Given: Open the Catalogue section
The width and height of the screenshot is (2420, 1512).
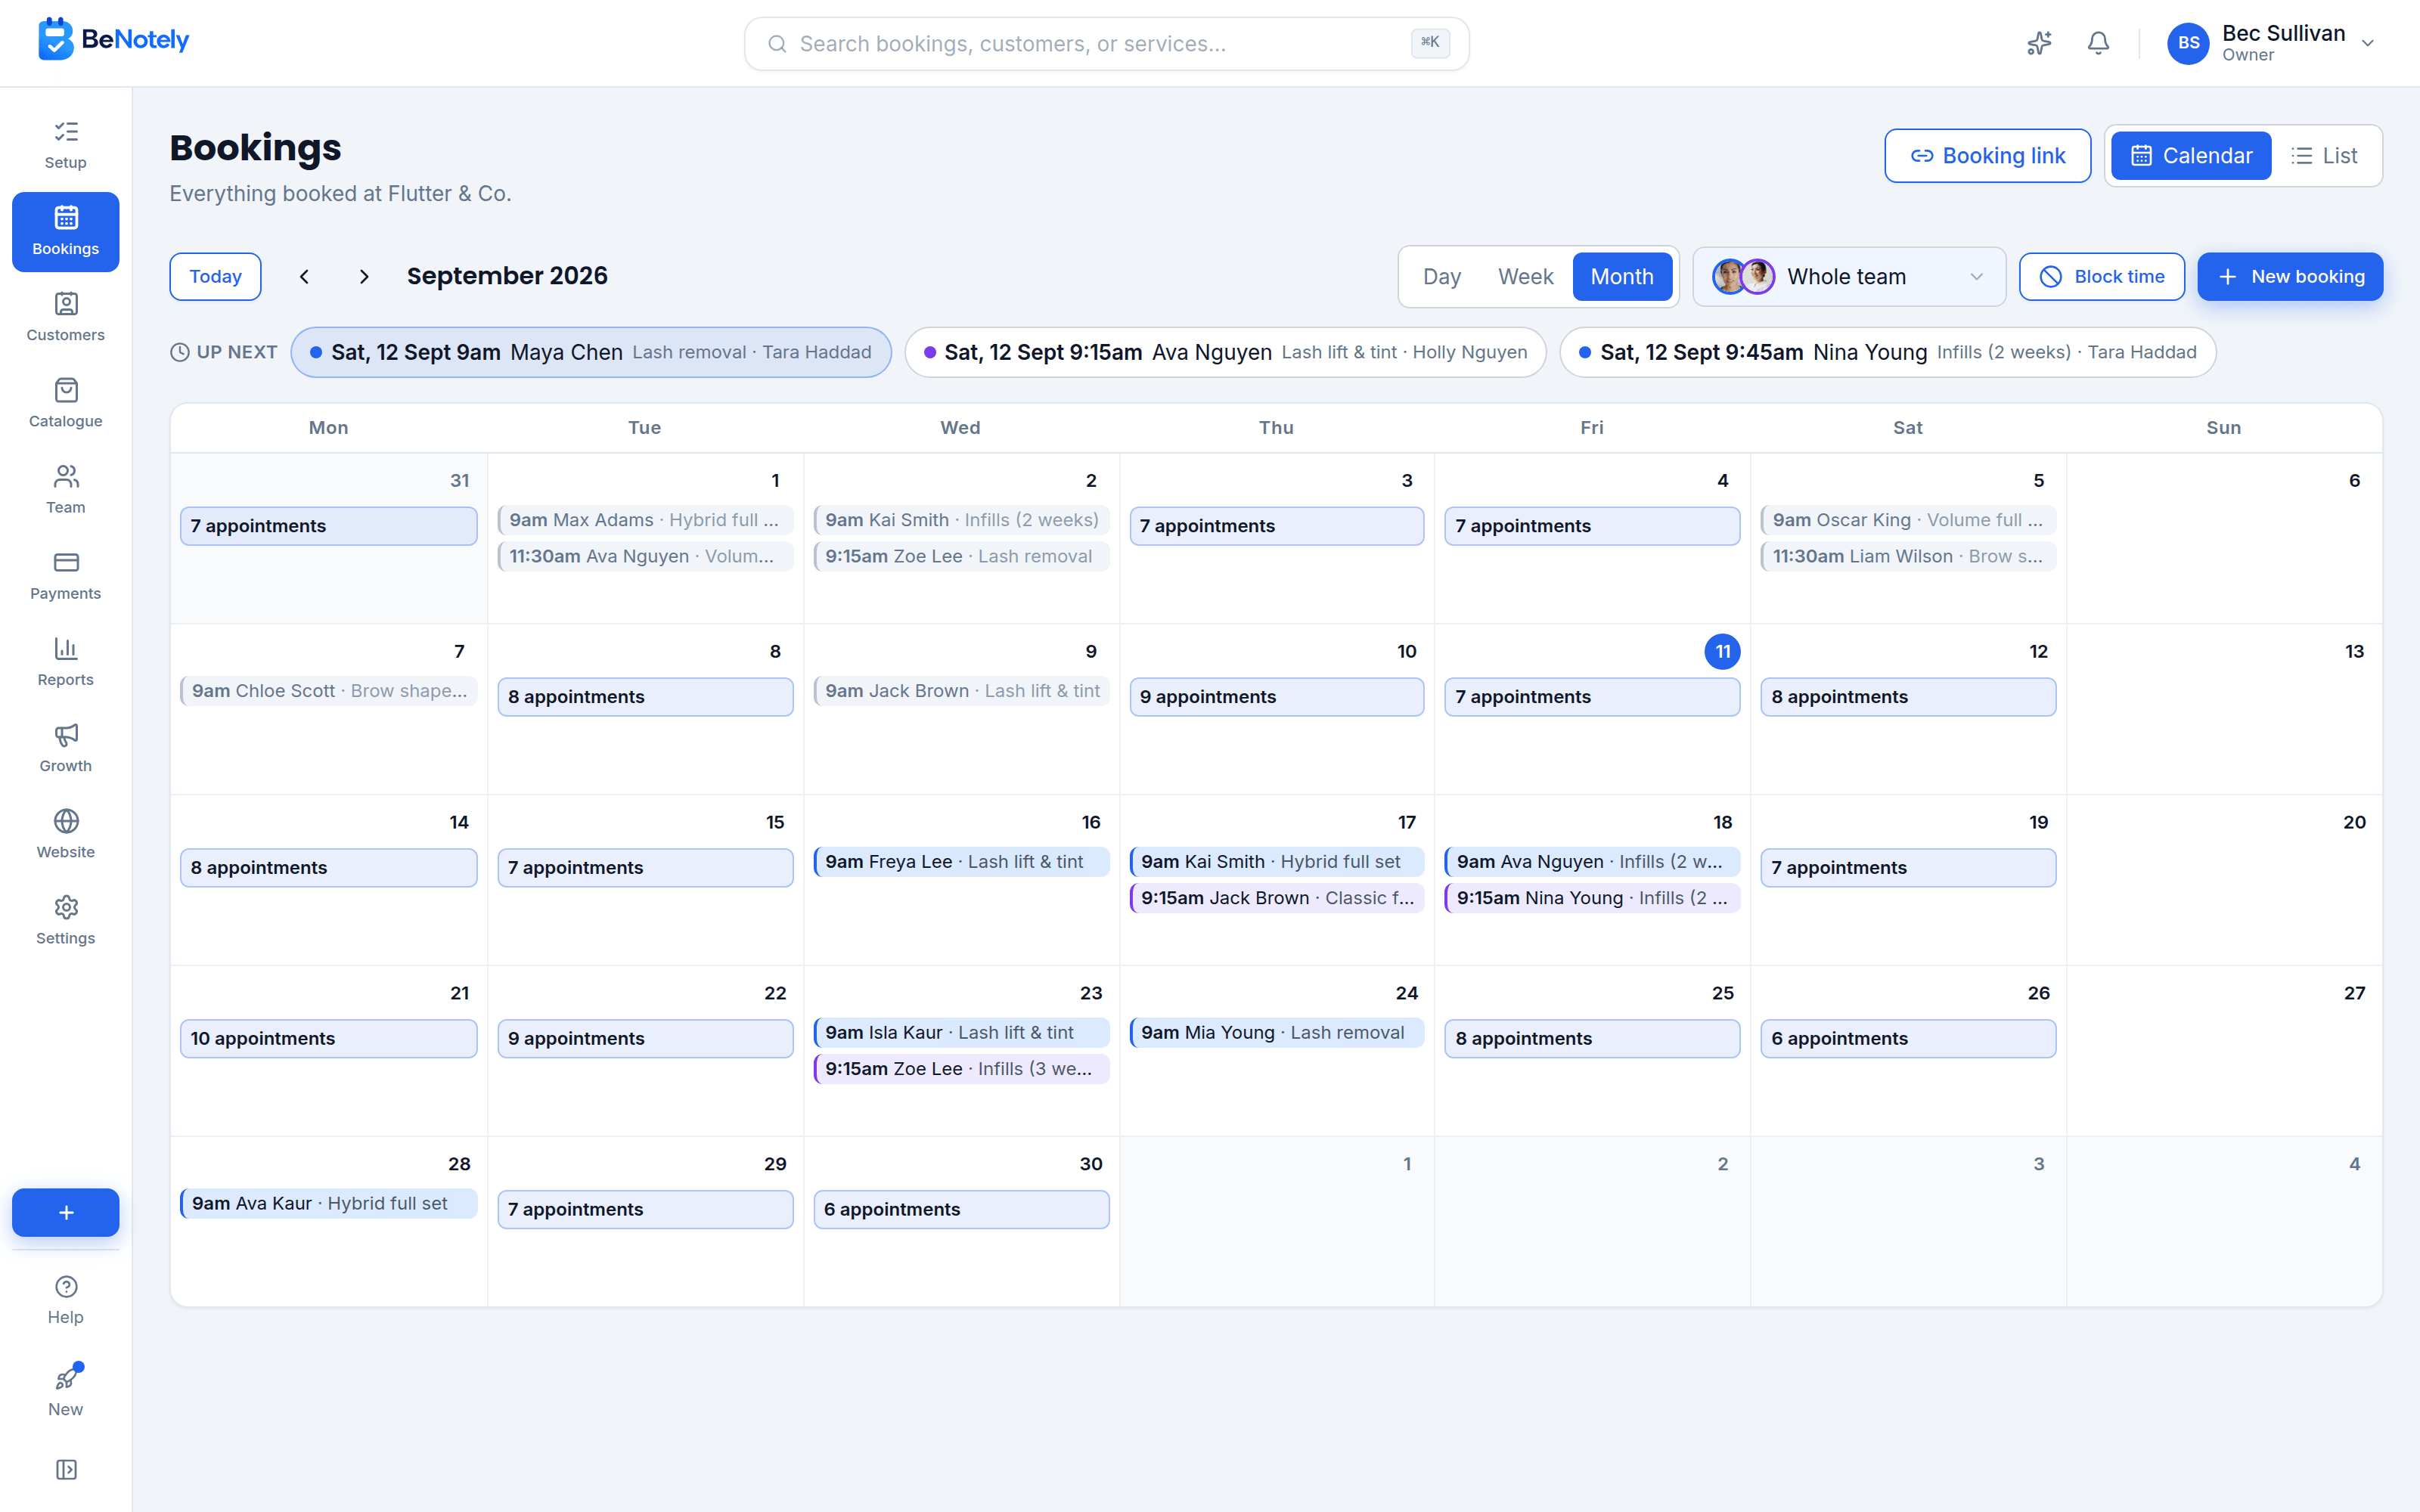Looking at the screenshot, I should pyautogui.click(x=66, y=404).
